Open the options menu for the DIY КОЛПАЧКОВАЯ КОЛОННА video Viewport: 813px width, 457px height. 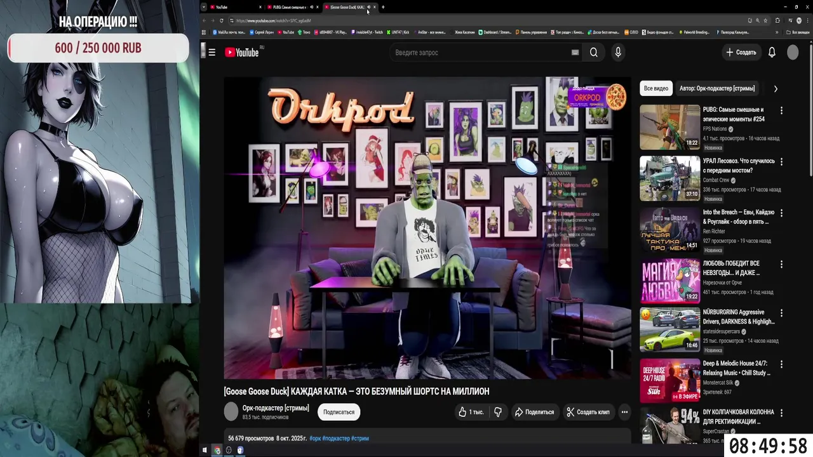(781, 413)
